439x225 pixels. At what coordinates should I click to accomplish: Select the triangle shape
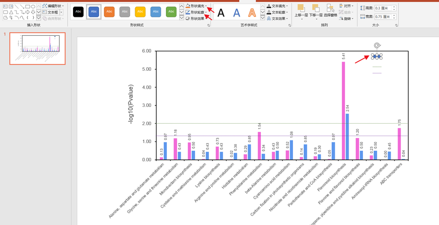[11, 12]
